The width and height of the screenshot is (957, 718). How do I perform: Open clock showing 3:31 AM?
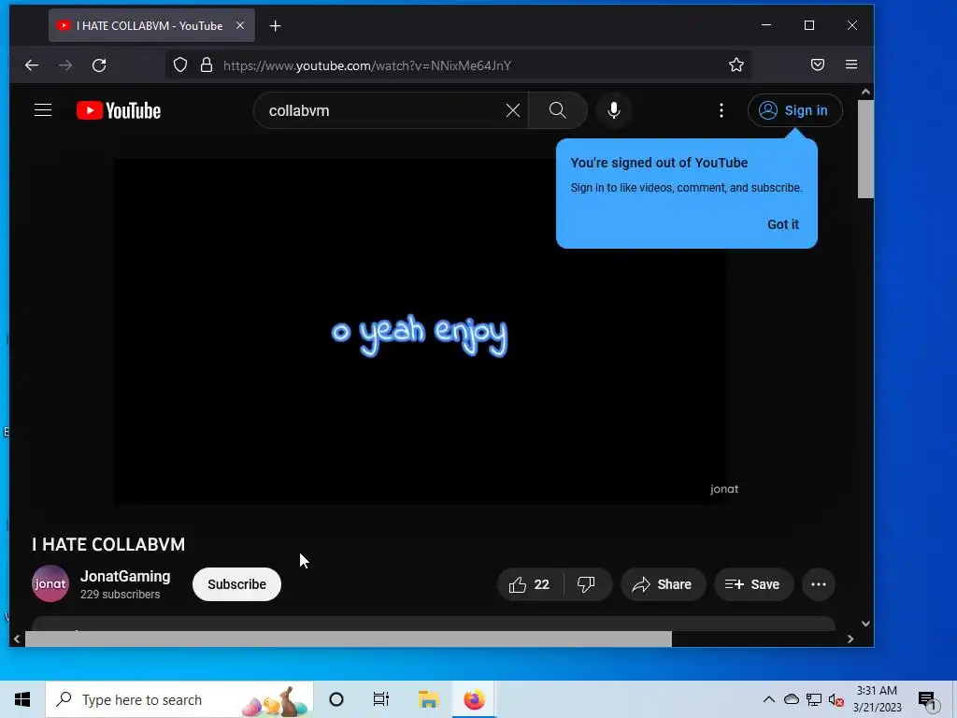coord(877,699)
